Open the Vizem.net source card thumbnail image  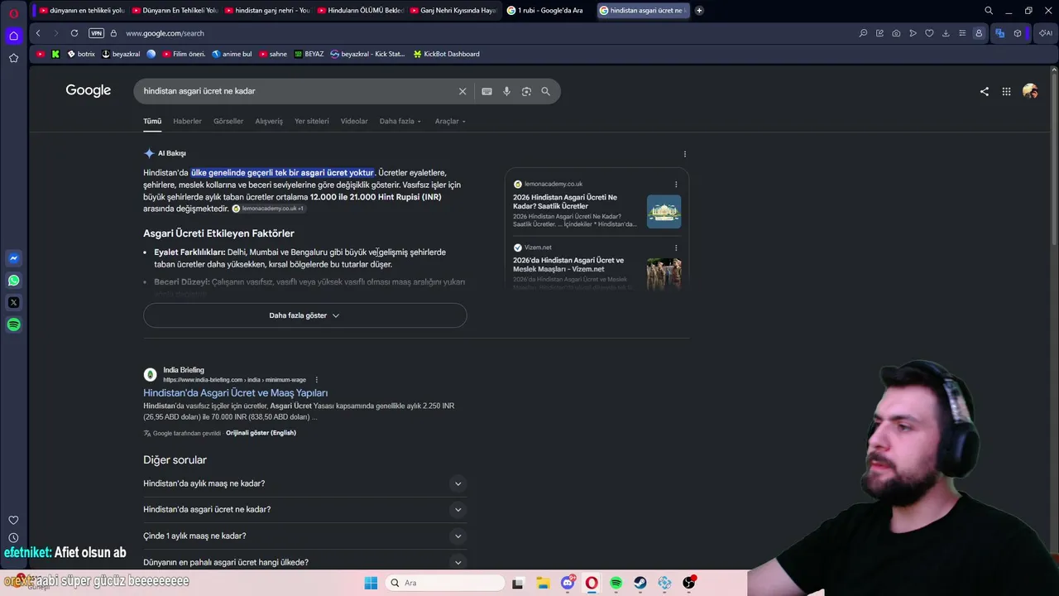click(664, 273)
